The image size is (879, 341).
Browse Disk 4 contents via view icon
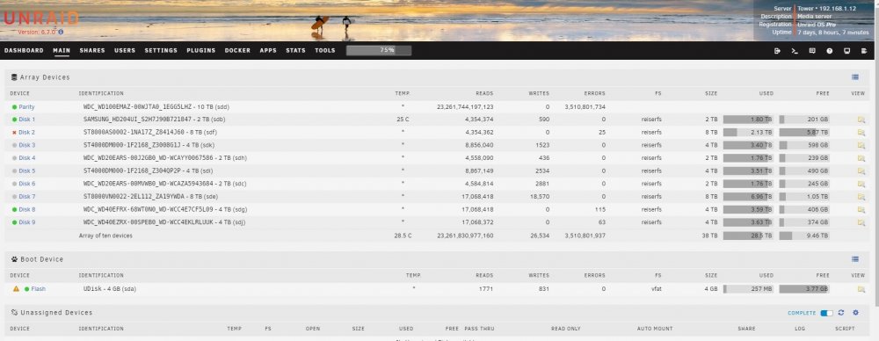pos(861,158)
